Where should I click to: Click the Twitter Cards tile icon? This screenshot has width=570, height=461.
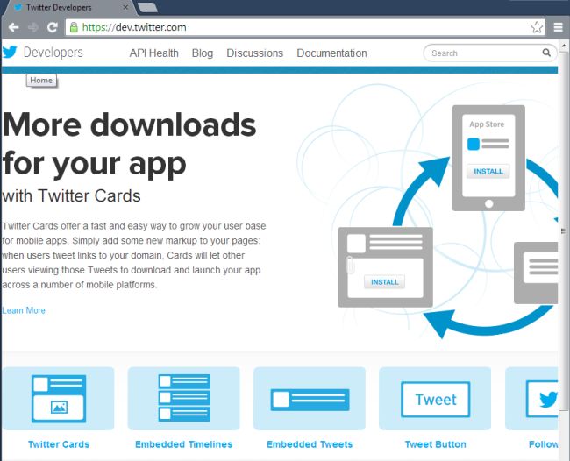[59, 399]
